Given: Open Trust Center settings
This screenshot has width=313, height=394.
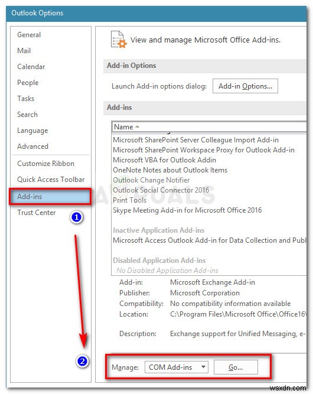Looking at the screenshot, I should click(37, 213).
